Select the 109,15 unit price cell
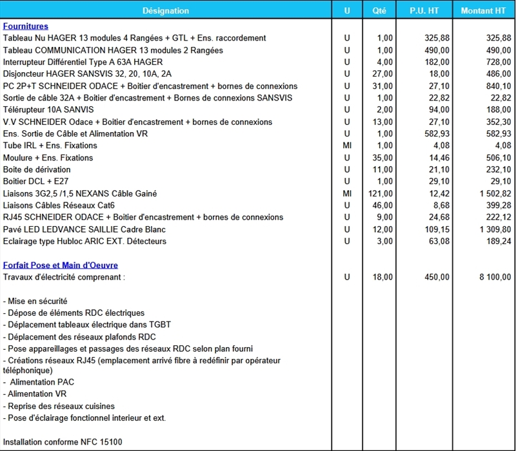 tap(437, 229)
